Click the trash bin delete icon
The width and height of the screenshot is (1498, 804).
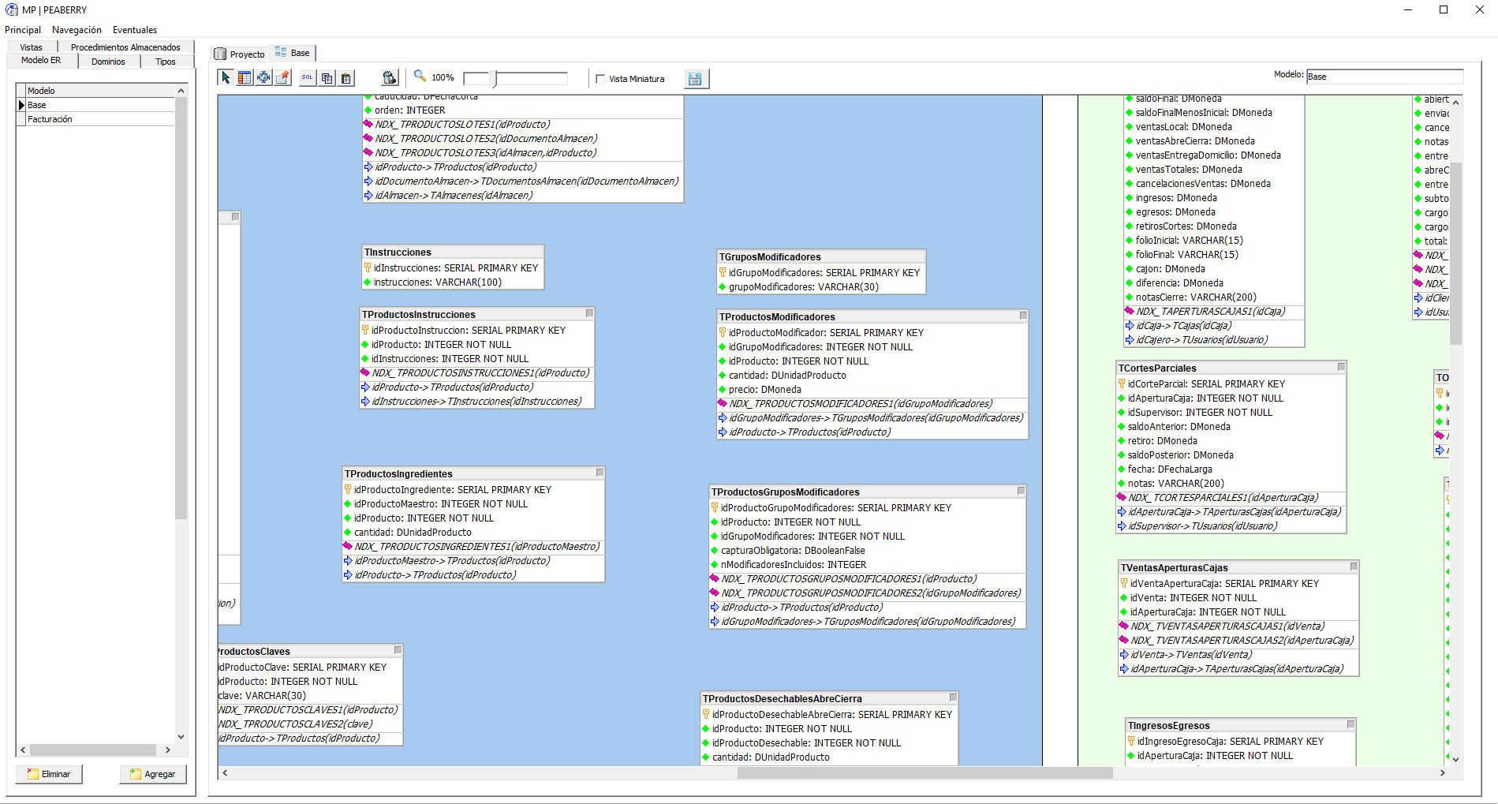[390, 77]
